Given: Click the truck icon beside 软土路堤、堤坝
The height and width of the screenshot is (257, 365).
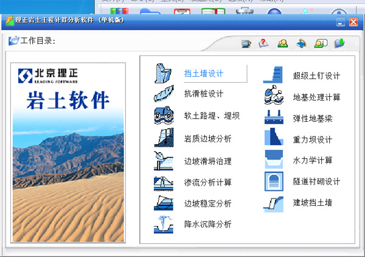Looking at the screenshot, I should pos(164,115).
